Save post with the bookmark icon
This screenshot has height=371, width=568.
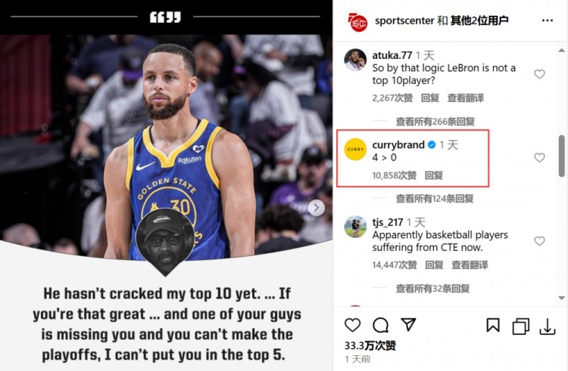point(493,325)
